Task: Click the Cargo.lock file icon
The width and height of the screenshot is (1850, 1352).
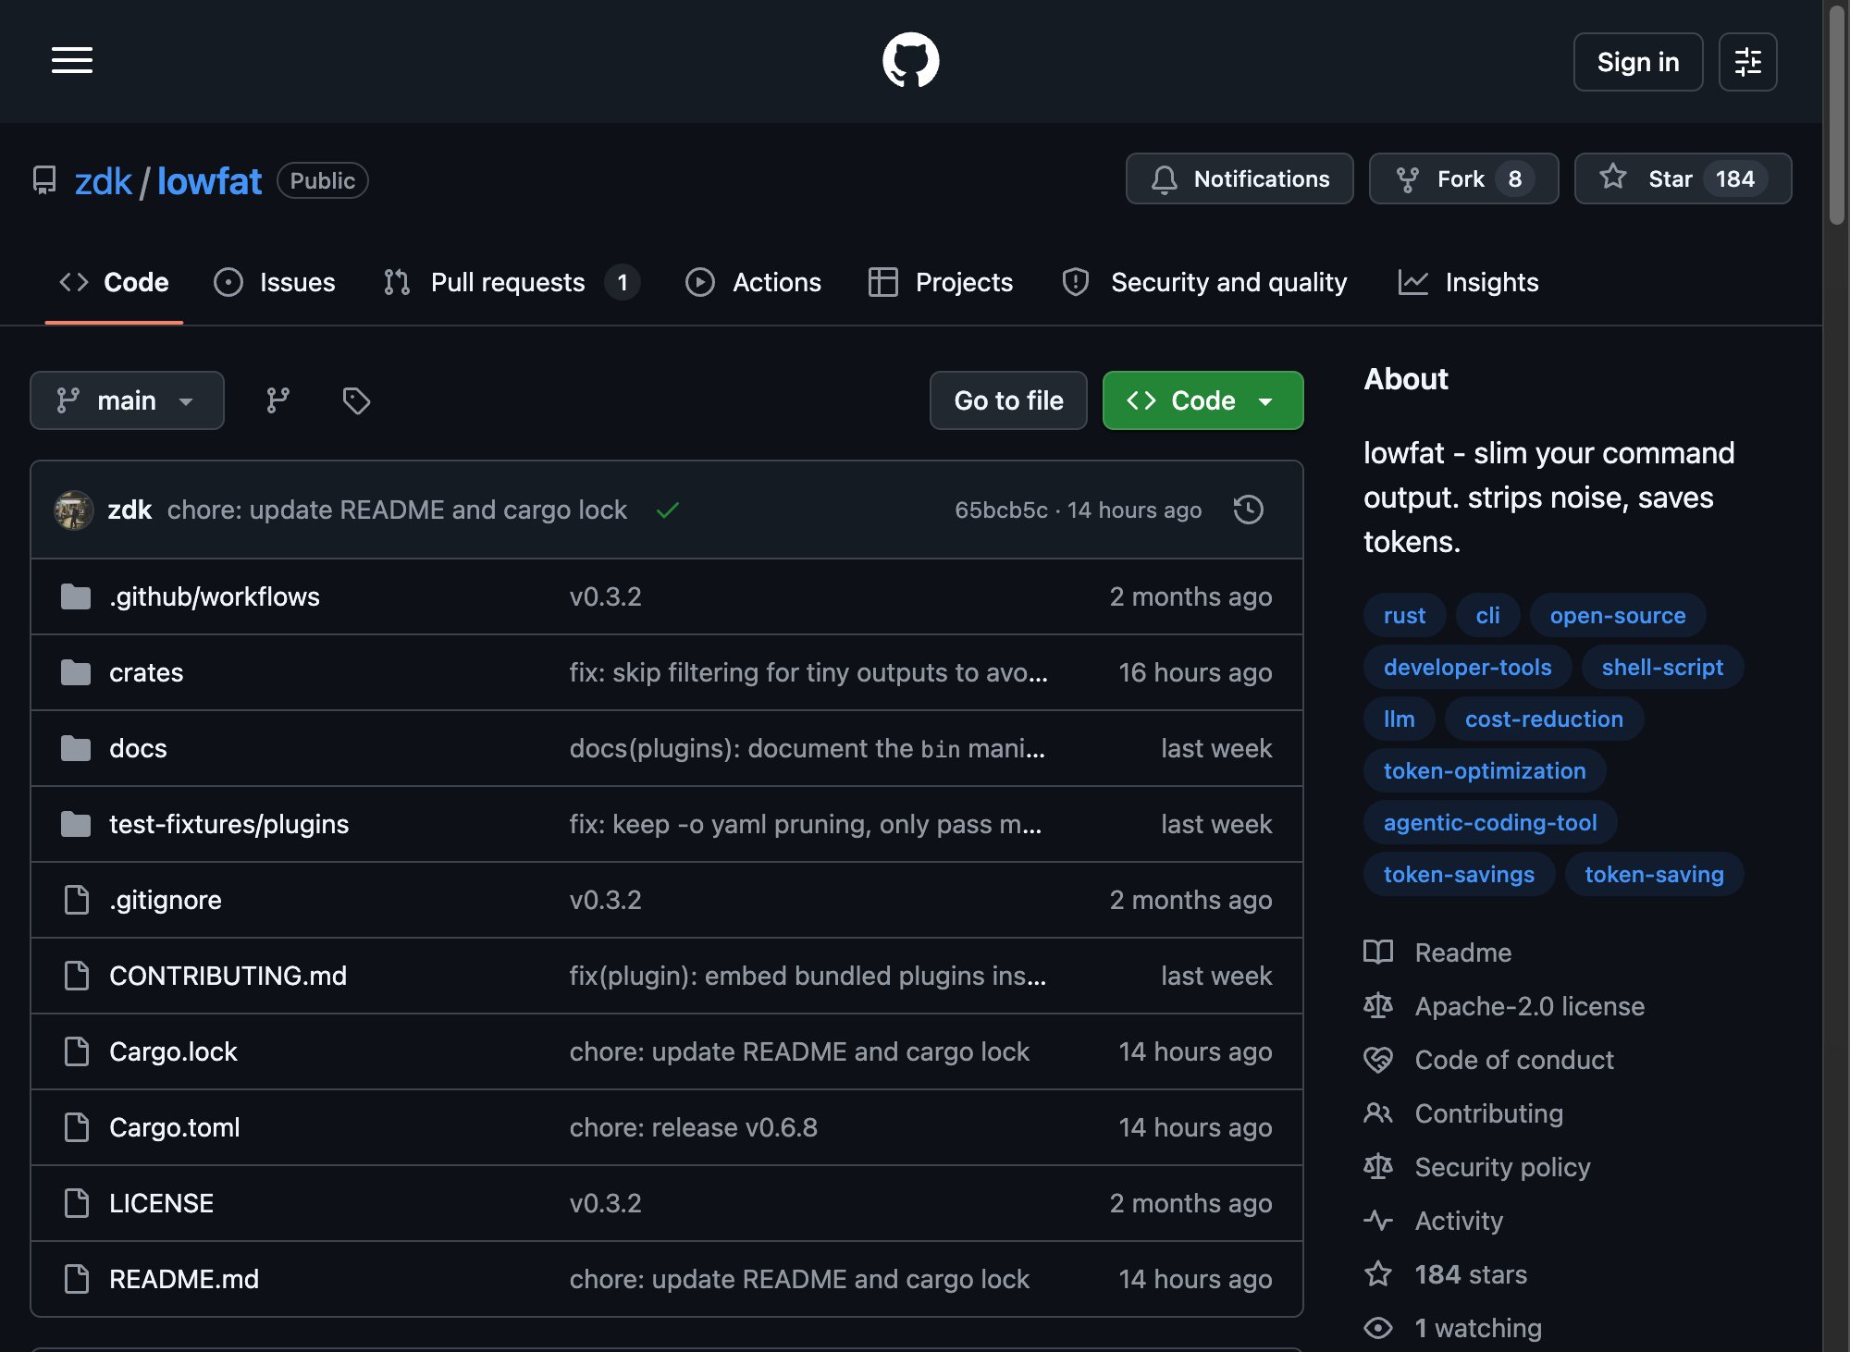Action: coord(76,1051)
